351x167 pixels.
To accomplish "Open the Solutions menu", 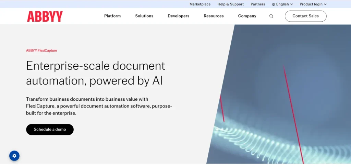I will [144, 16].
